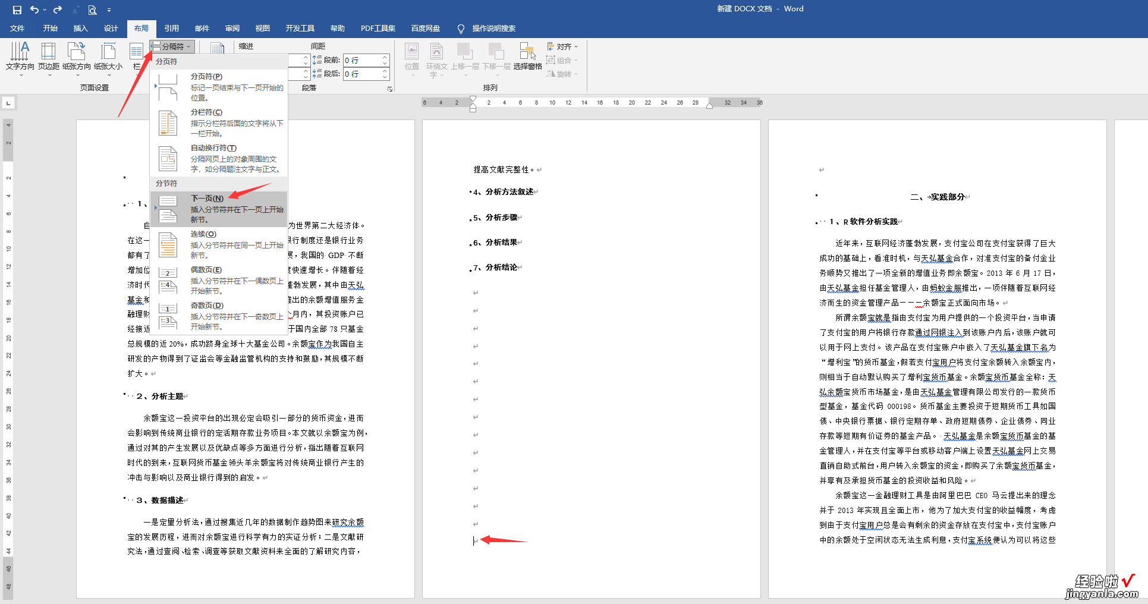Select 下一页 next page section break
Image resolution: width=1148 pixels, height=604 pixels.
(219, 209)
